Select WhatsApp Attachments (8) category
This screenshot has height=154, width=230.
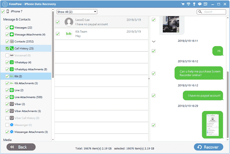(31, 69)
